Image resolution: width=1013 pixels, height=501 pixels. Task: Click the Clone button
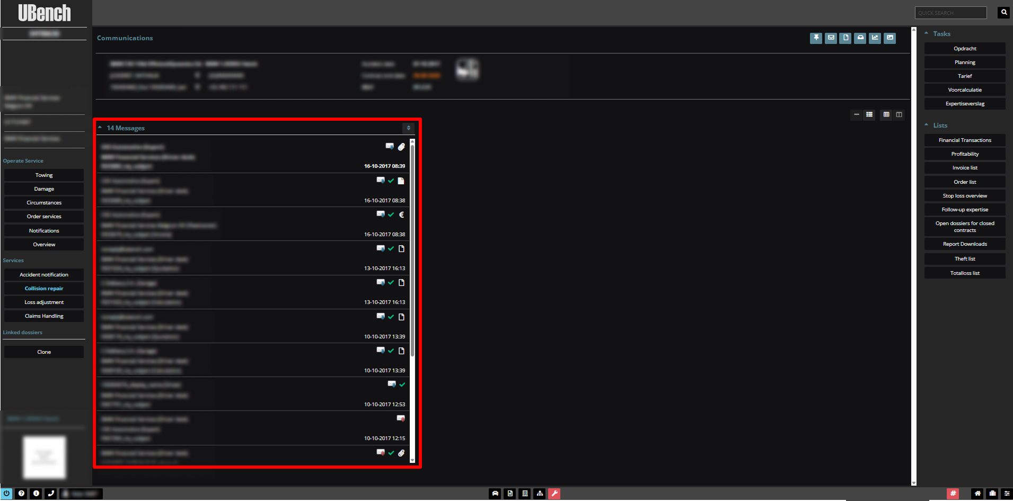[x=44, y=352]
